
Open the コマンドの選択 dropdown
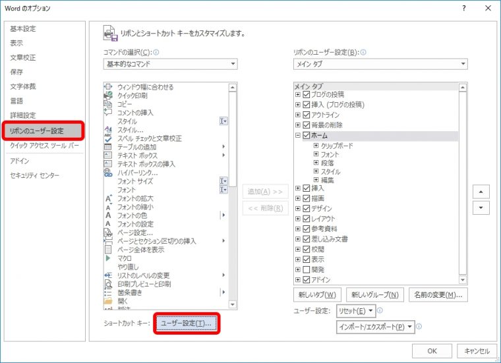pos(170,64)
